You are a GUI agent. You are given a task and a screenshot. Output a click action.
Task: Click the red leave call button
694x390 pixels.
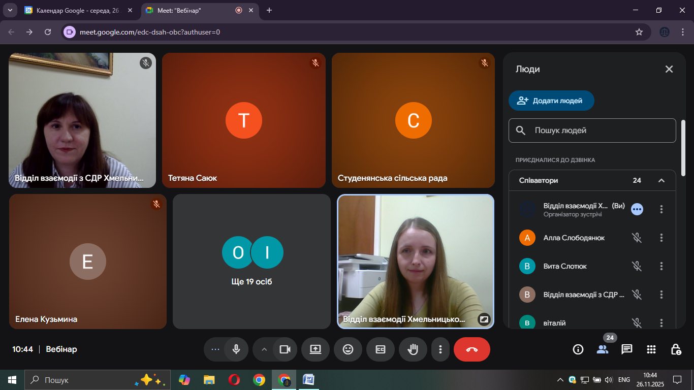point(471,349)
